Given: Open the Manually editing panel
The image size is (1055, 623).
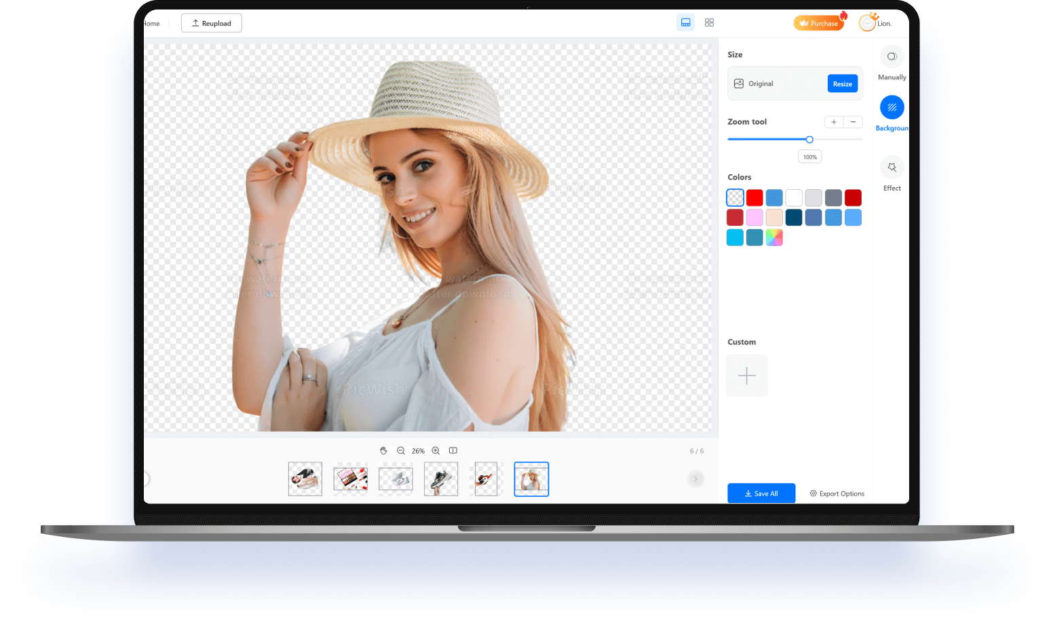Looking at the screenshot, I should pyautogui.click(x=891, y=62).
